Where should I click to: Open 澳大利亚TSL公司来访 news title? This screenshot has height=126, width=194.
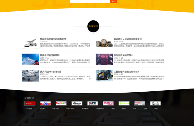50,72
